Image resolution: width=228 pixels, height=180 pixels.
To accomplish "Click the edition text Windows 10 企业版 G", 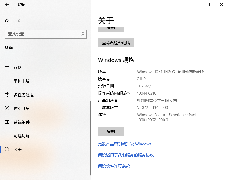I will tap(156, 72).
